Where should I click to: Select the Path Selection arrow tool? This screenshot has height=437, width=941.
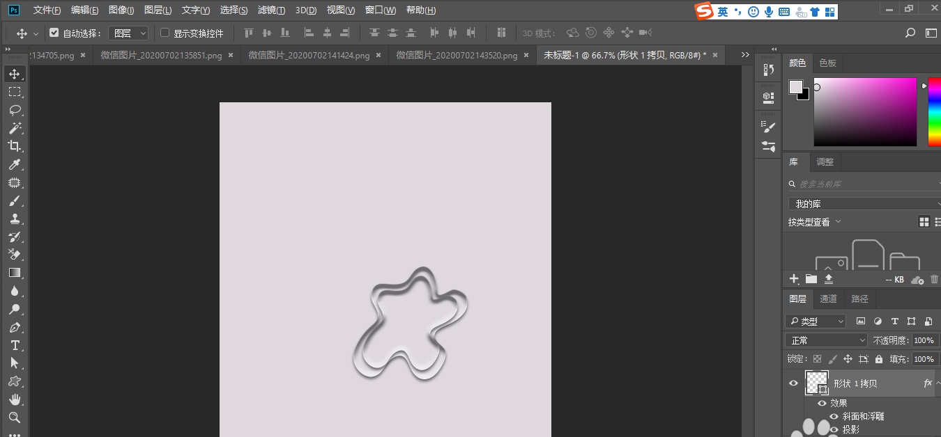[x=15, y=363]
